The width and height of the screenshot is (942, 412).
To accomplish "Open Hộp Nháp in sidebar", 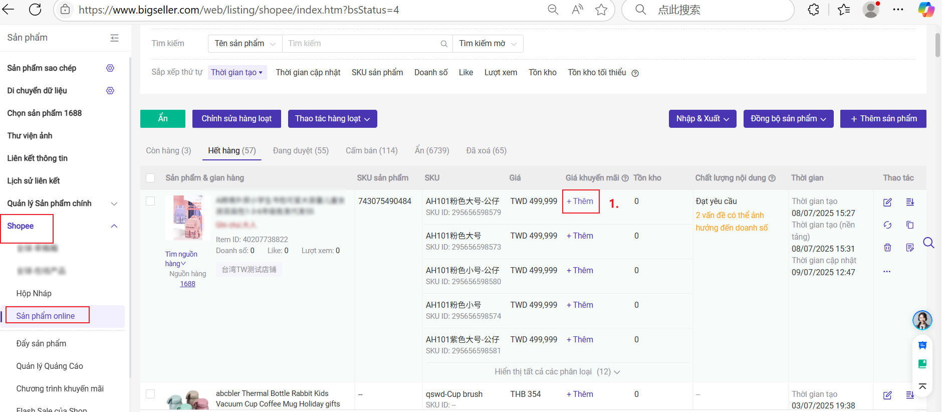I will tap(34, 294).
